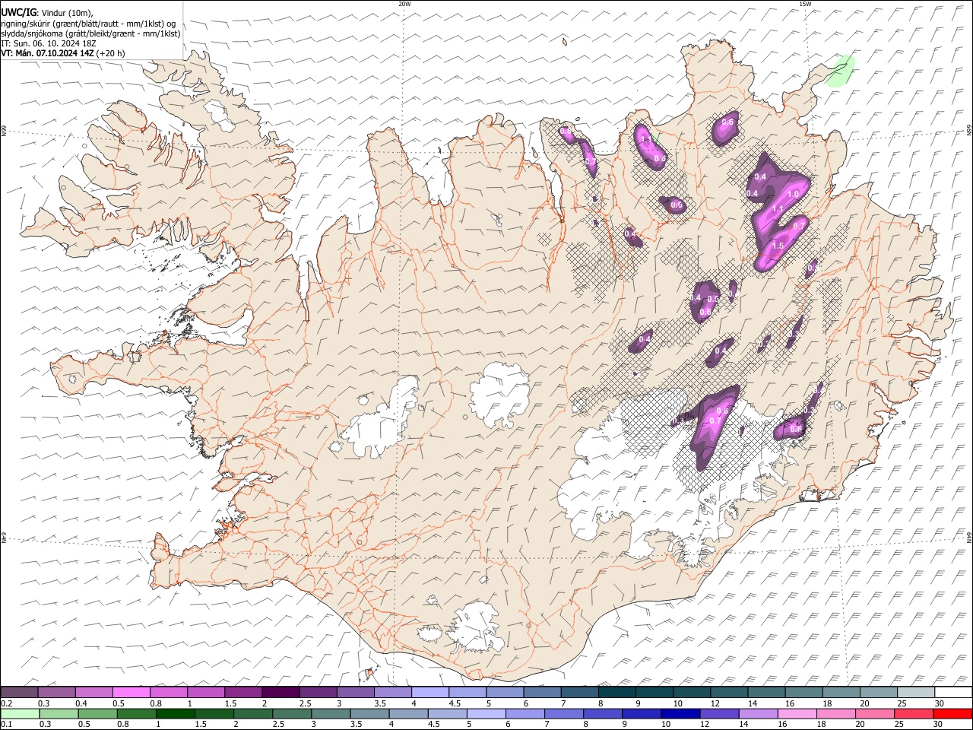Pick the darkest green 1 swatch in rain legend

(x=175, y=713)
